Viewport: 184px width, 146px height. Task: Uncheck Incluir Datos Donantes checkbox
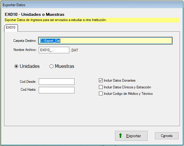(x=101, y=80)
